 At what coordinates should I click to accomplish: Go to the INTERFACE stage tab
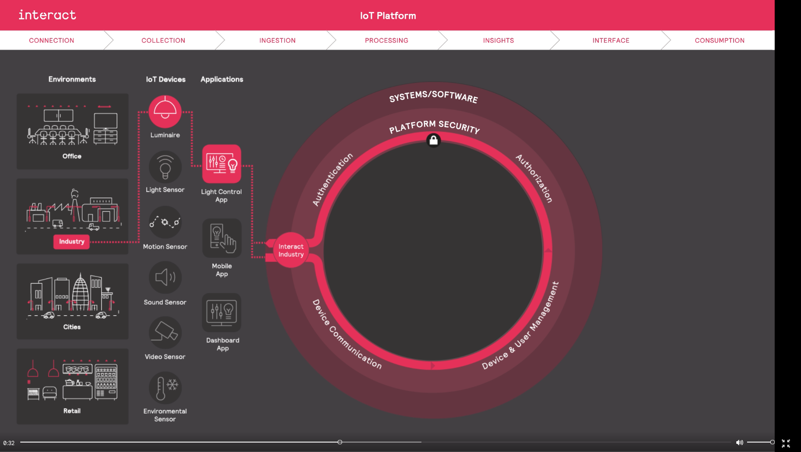point(611,41)
